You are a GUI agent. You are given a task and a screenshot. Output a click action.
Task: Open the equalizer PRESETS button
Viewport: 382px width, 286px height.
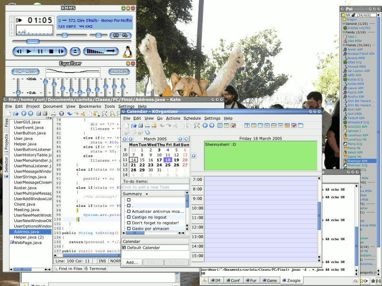pos(118,71)
